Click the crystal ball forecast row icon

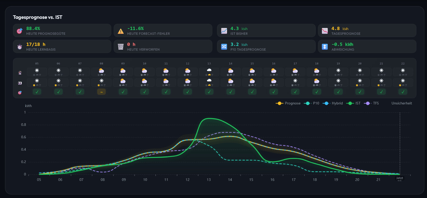(x=20, y=72)
